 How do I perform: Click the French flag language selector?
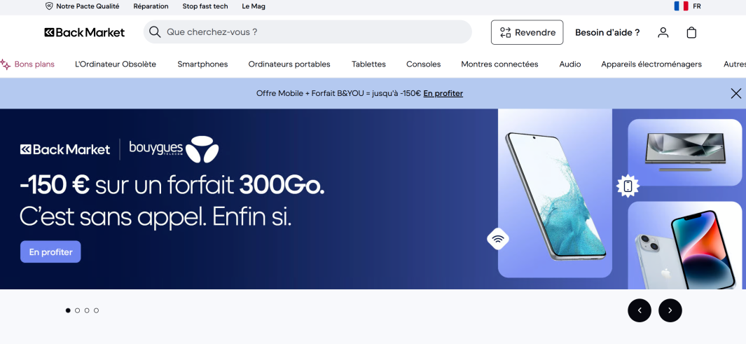pos(681,6)
